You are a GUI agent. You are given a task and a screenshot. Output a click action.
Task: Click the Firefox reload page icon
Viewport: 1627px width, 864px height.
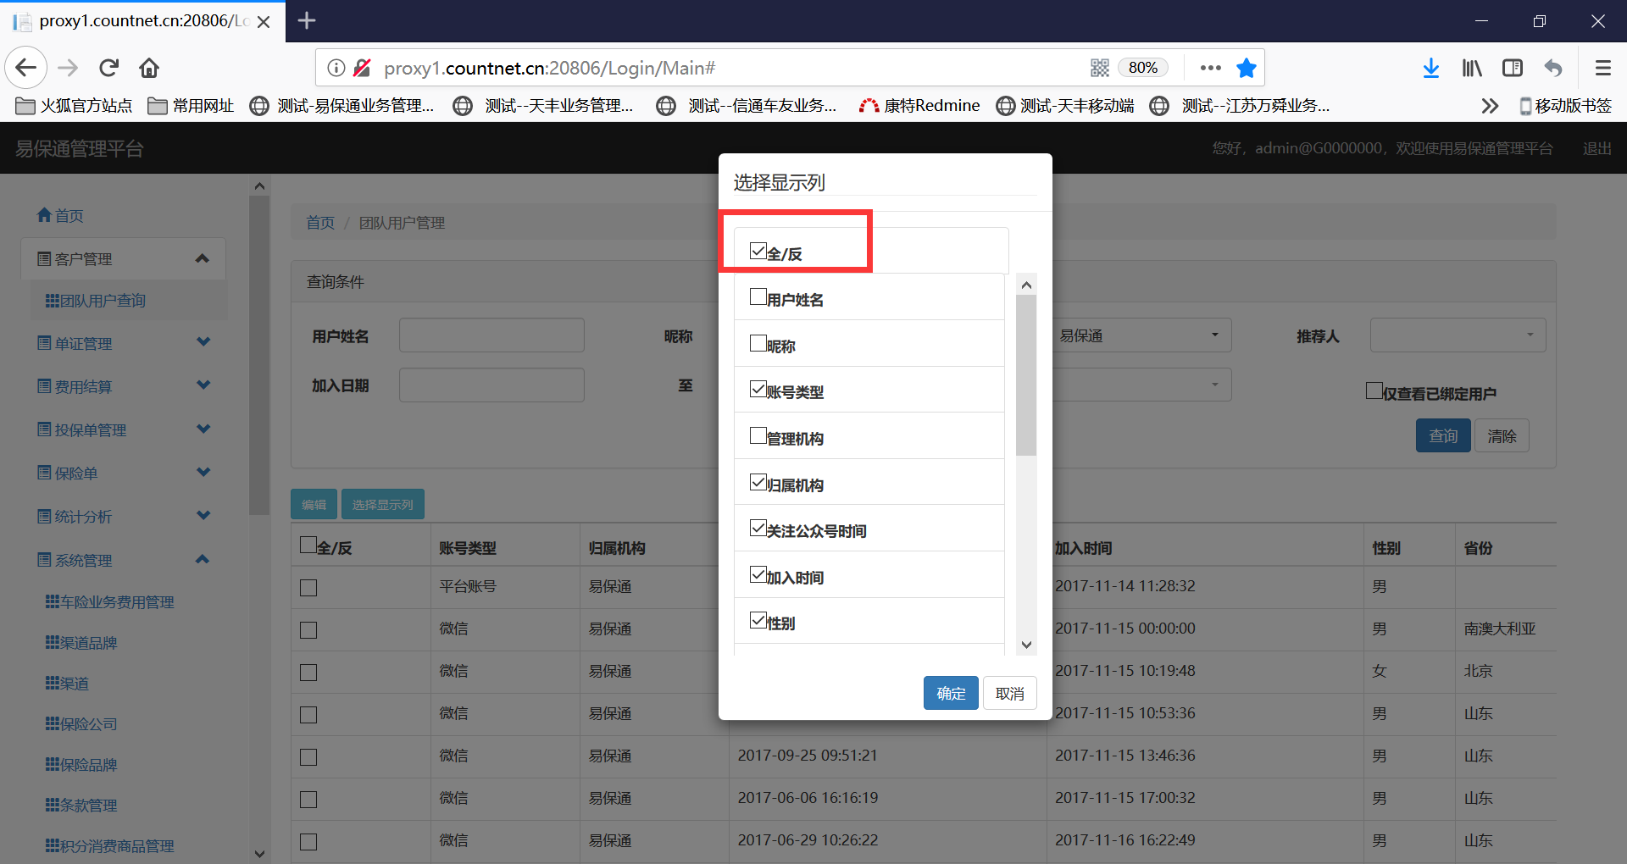(108, 68)
